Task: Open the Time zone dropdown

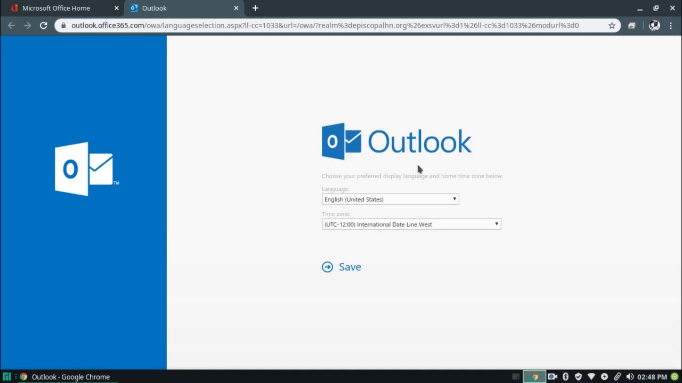Action: coord(411,224)
